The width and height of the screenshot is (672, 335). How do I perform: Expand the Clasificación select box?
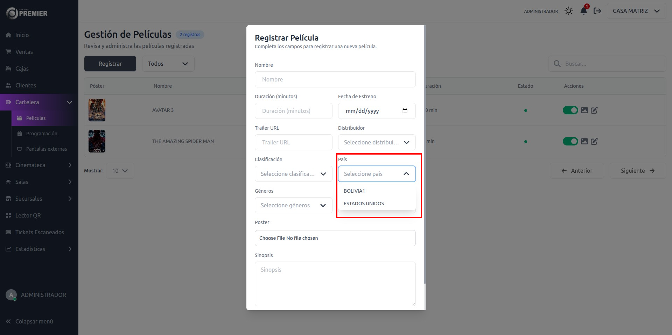[x=293, y=174]
